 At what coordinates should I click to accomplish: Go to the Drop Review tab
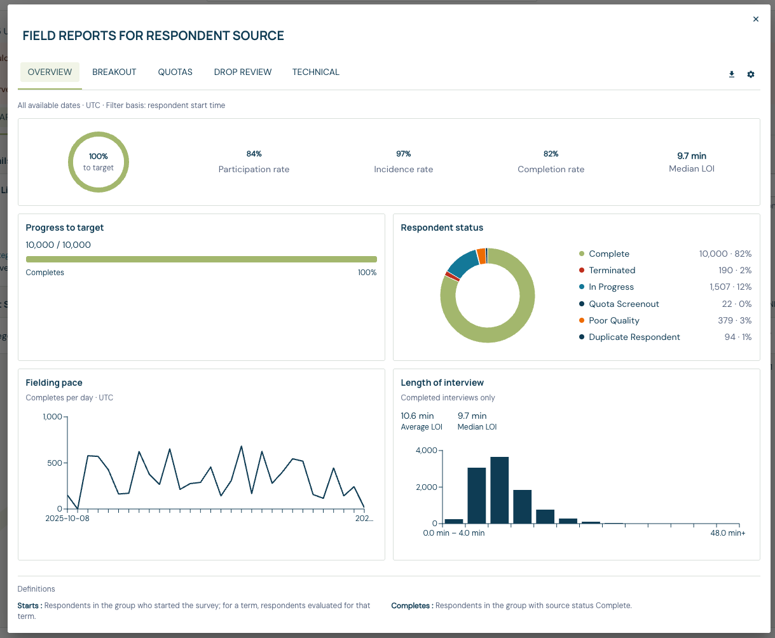tap(243, 72)
